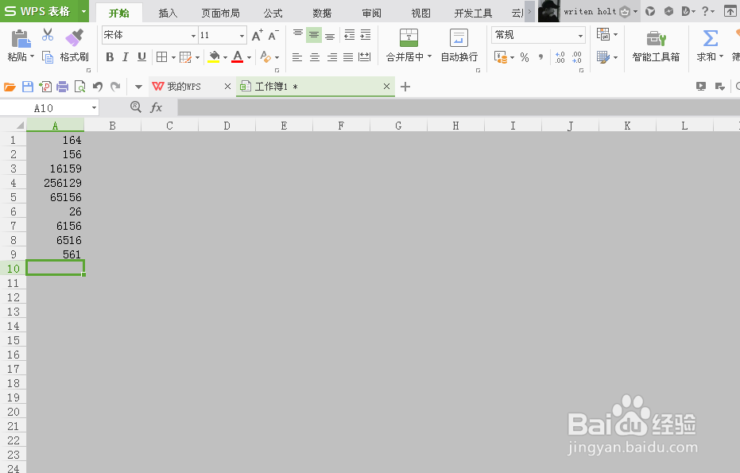Apply comma thousands separator style
The height and width of the screenshot is (473, 740).
pos(540,57)
